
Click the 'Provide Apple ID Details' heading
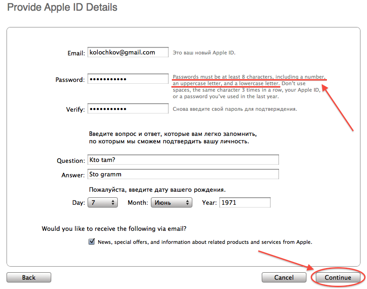[x=62, y=7]
